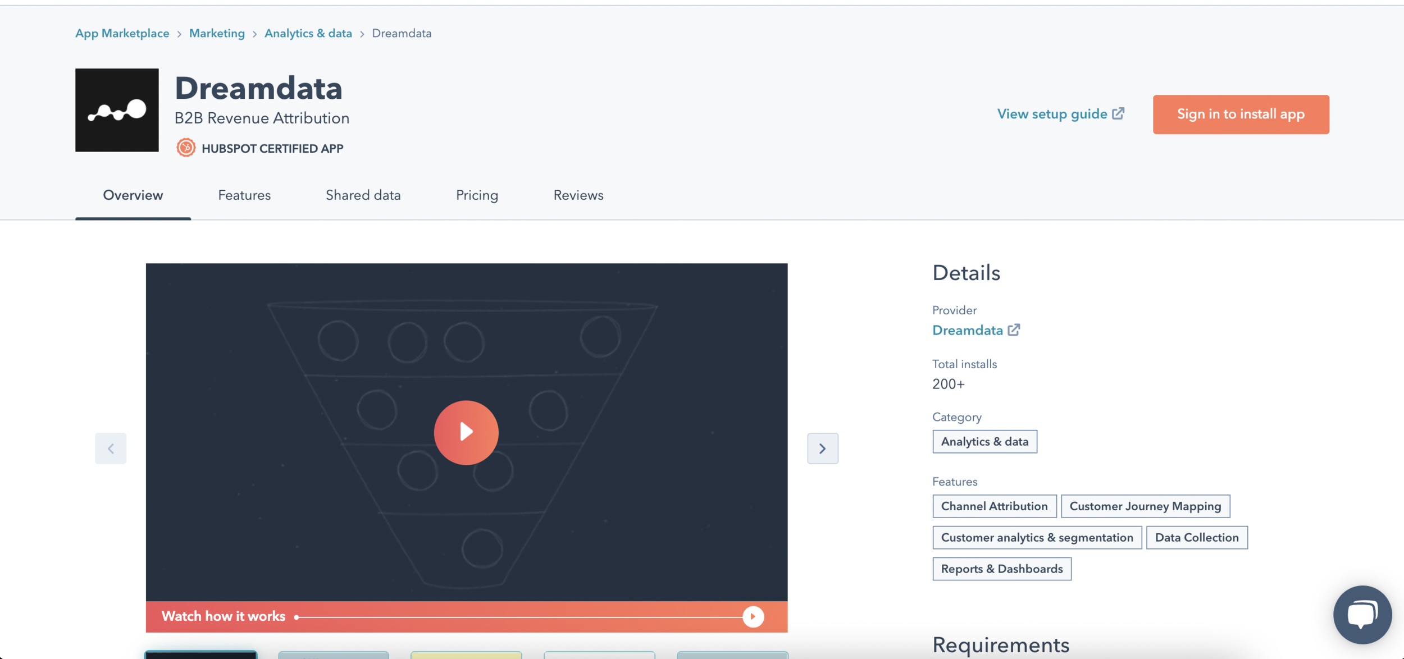Click Sign in to install app

point(1241,114)
